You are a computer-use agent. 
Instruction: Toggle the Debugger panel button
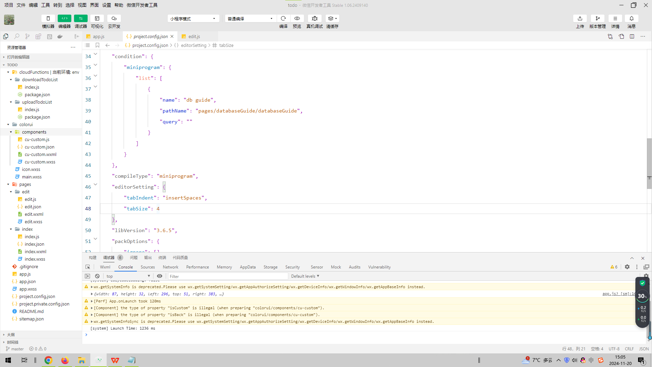point(80,18)
